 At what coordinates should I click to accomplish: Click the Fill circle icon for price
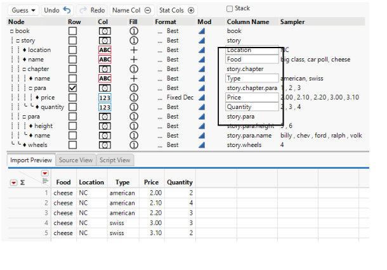click(x=134, y=98)
